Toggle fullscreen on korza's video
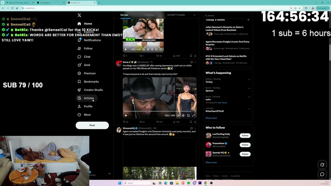The height and width of the screenshot is (186, 331). 193,116
